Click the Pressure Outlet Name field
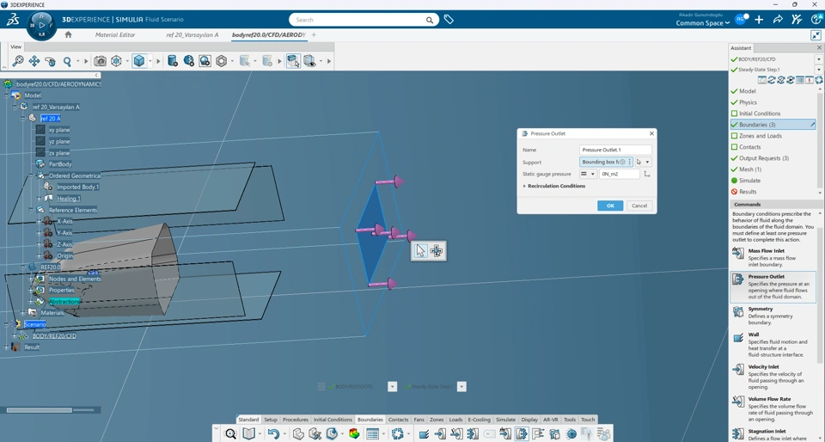The image size is (825, 442). coord(615,150)
